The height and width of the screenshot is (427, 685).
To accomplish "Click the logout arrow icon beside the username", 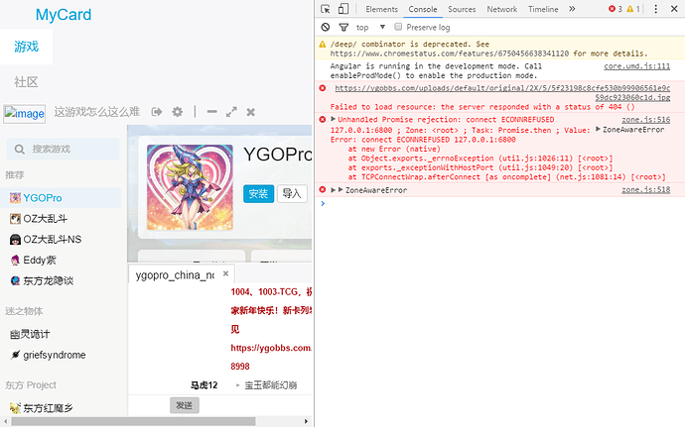I will tap(157, 112).
